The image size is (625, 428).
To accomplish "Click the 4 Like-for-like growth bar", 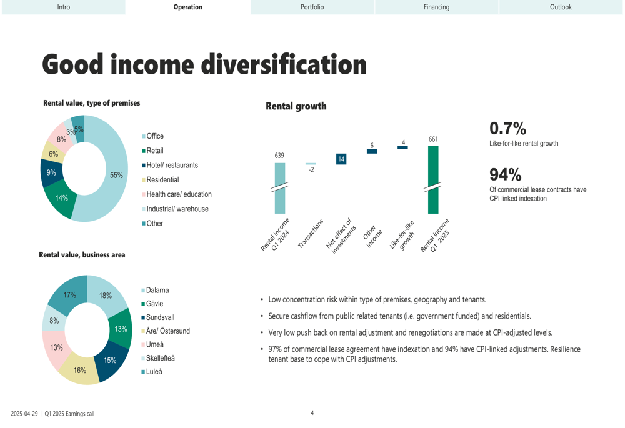I will pos(402,147).
